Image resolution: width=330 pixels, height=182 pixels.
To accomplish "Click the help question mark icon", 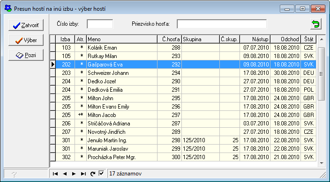I will 14,174.
